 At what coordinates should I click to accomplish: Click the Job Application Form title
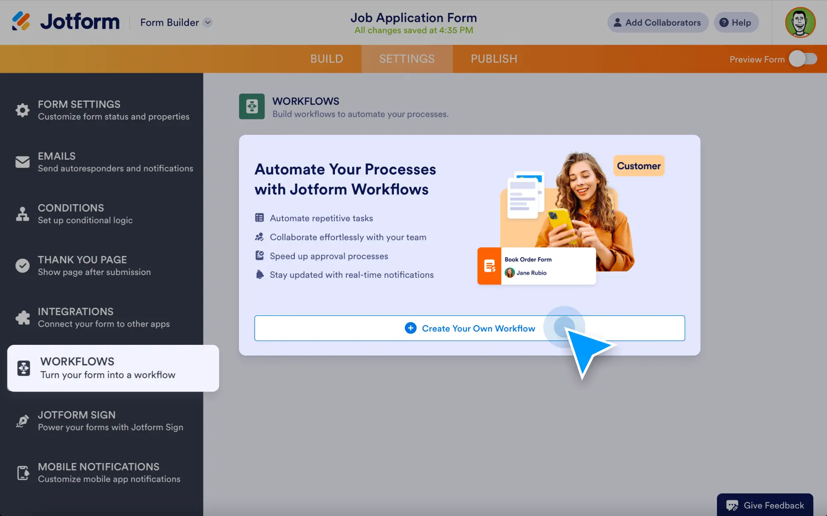pos(414,17)
